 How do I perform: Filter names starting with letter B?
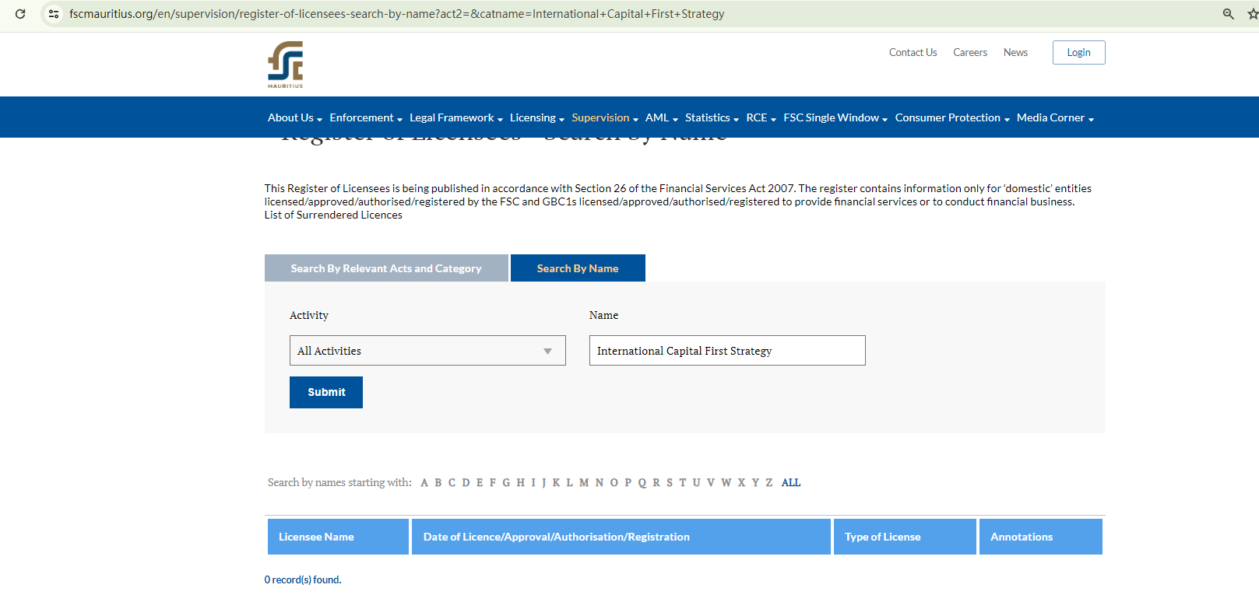[438, 482]
